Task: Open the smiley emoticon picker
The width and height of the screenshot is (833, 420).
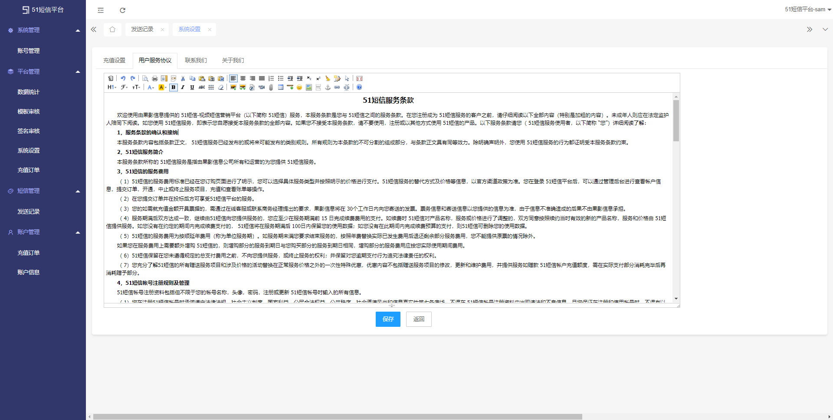Action: pos(299,88)
